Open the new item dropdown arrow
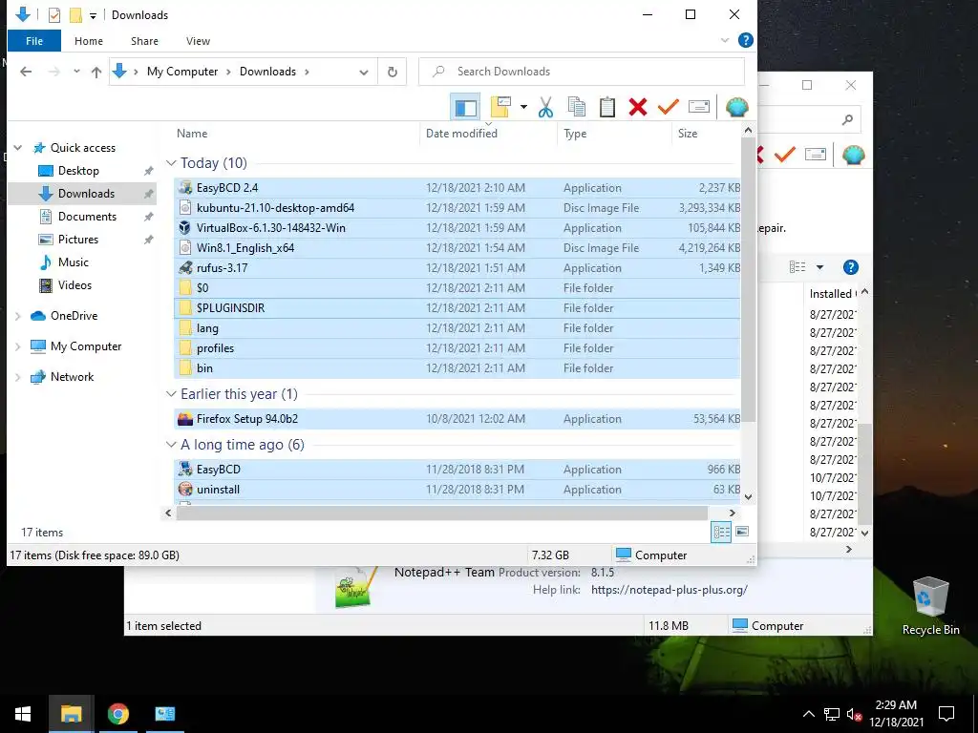This screenshot has height=733, width=978. click(x=523, y=107)
